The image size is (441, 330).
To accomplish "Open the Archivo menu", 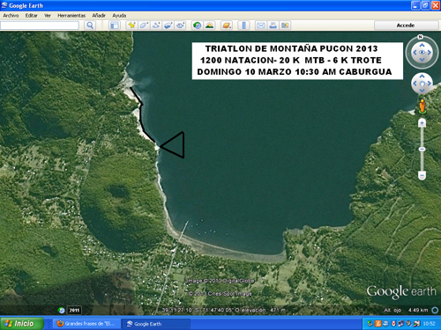I will click(11, 16).
